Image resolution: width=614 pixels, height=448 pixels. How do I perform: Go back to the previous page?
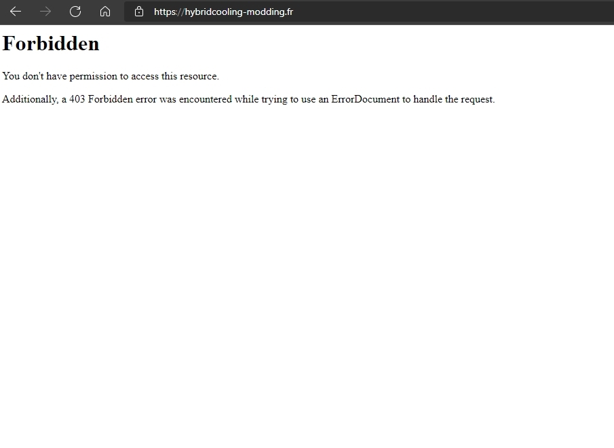(16, 12)
